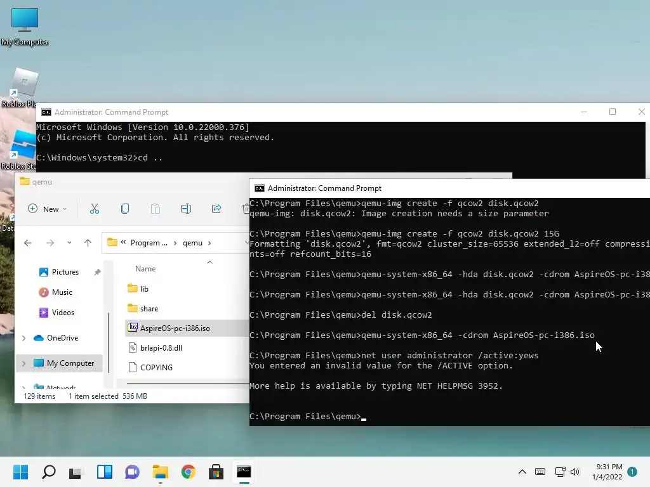Click the front Command Prompt title bar icon
The image size is (650, 487).
(260, 188)
